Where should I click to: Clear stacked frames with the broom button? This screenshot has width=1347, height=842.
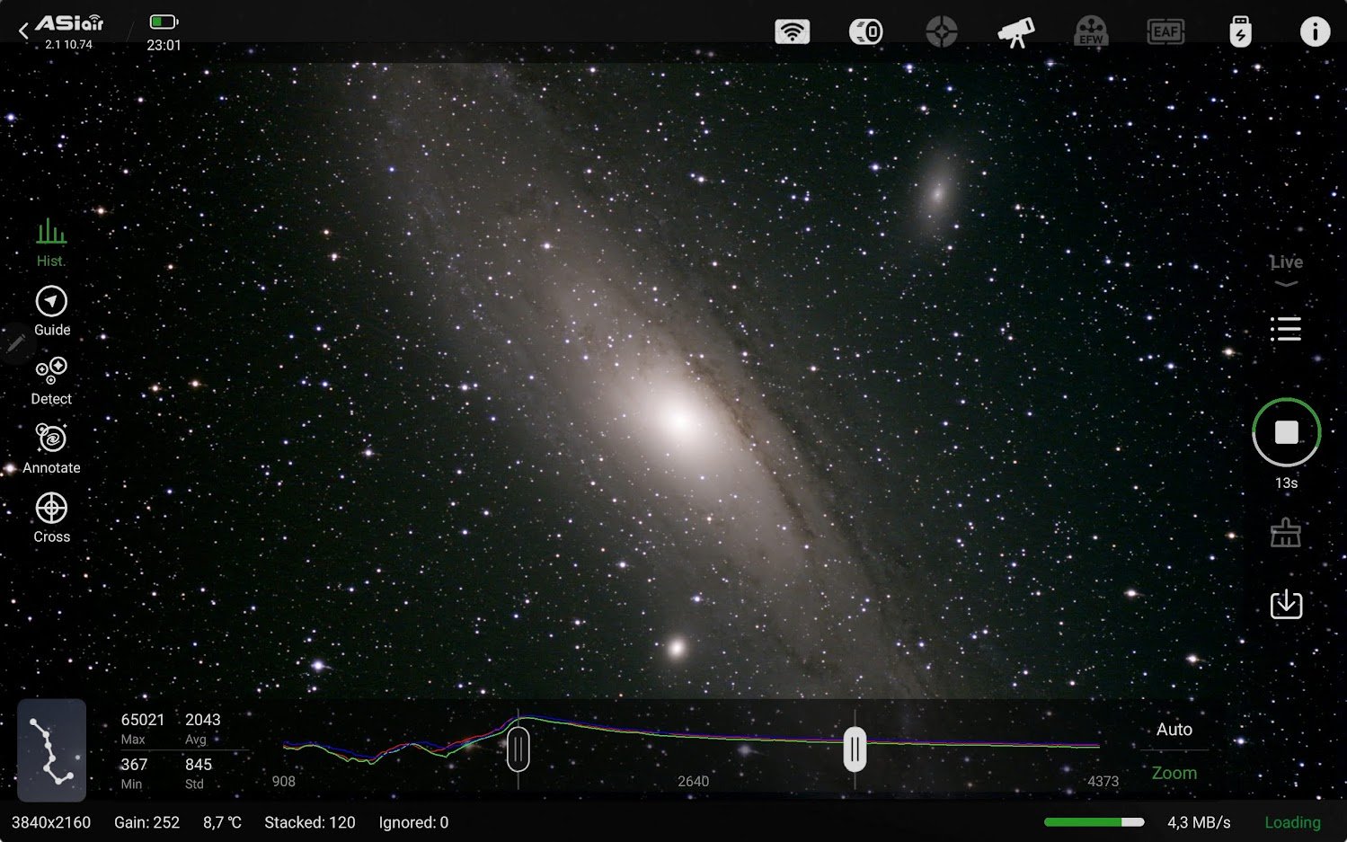pos(1285,531)
